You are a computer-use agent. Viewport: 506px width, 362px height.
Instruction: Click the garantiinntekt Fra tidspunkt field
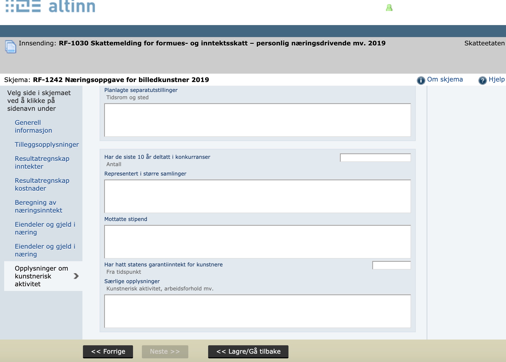(391, 265)
